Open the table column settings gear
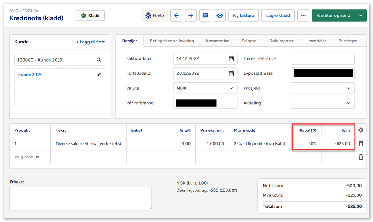Image resolution: width=373 pixels, height=222 pixels. 361,130
